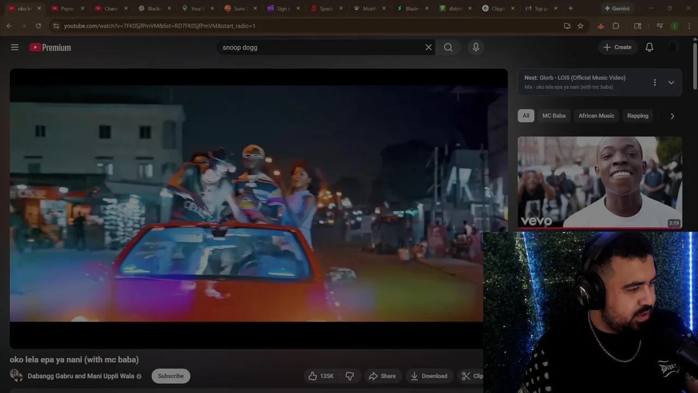The image size is (698, 393).
Task: Open the Chrome profile green avatar
Action: tap(675, 26)
